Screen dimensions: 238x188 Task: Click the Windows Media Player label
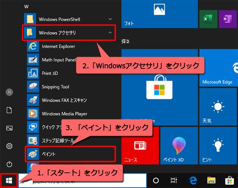(x=64, y=114)
